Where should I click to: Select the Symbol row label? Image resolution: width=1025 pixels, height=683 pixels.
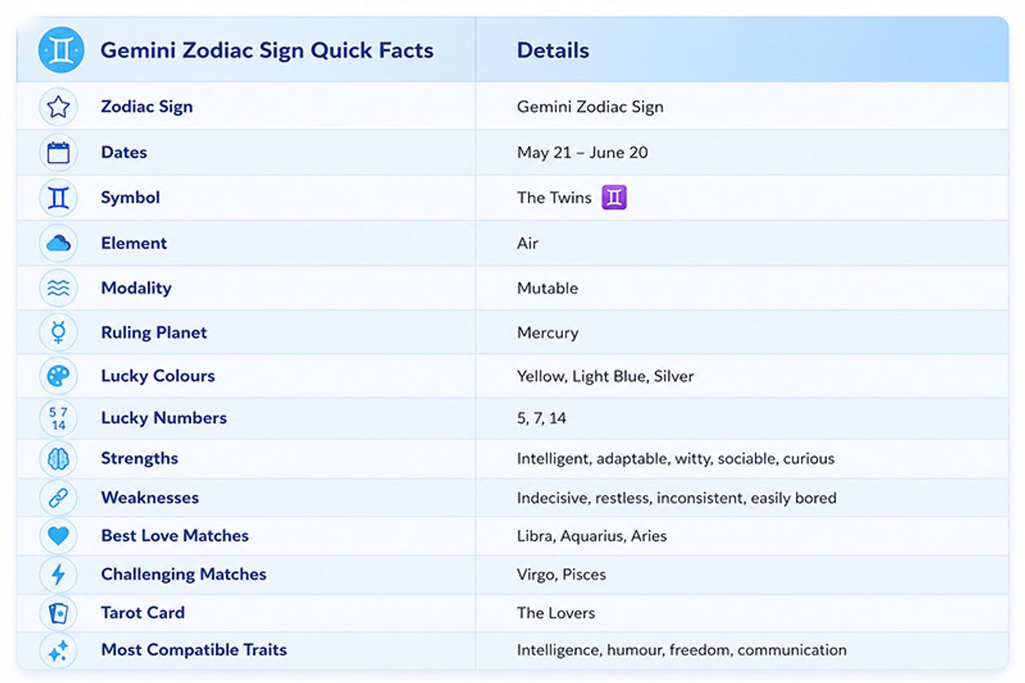coord(131,198)
